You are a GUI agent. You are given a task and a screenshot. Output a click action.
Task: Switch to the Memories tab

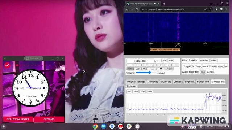pos(153,82)
